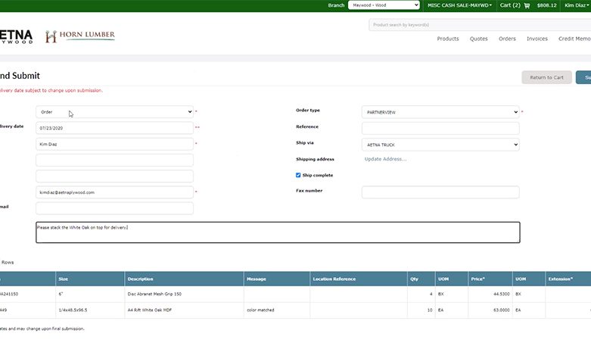This screenshot has height=343, width=591.
Task: Click the Fax number input field
Action: tap(440, 192)
